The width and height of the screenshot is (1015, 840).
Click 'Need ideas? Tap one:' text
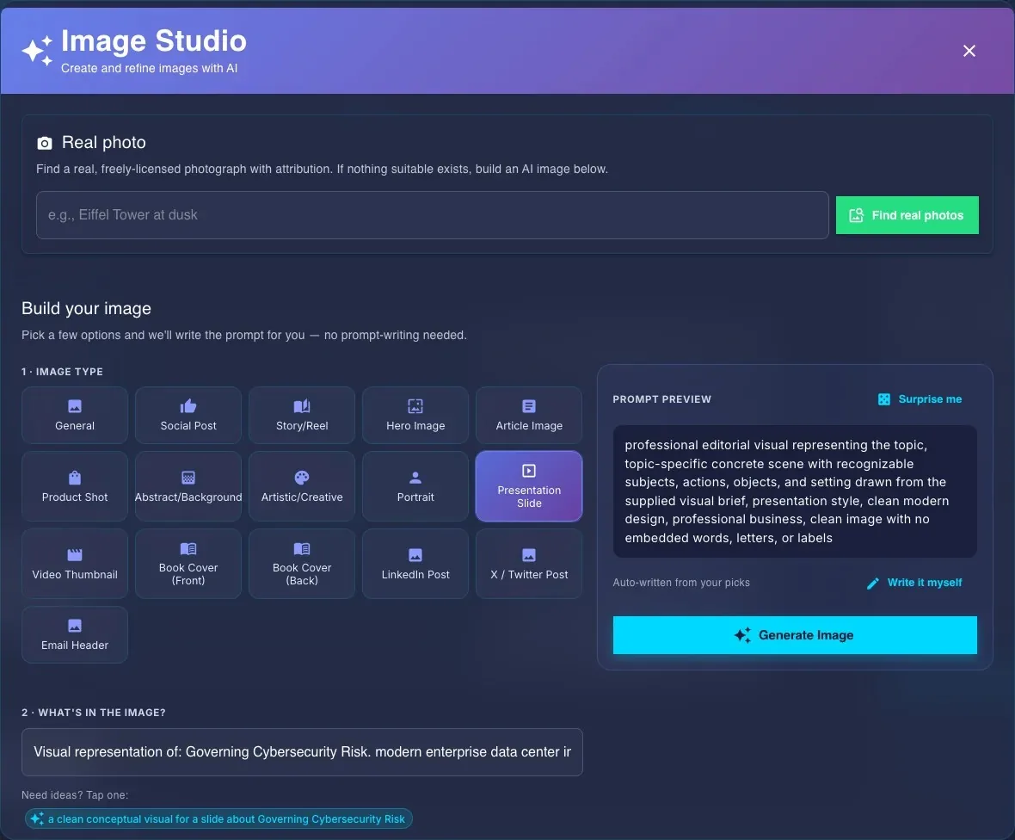[x=75, y=795]
